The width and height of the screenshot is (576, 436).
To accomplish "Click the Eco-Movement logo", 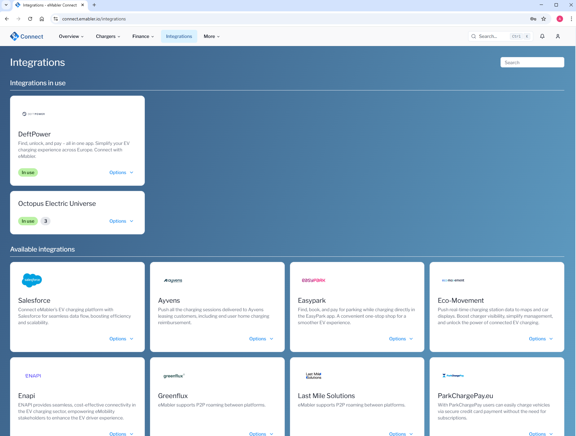I will pyautogui.click(x=453, y=280).
